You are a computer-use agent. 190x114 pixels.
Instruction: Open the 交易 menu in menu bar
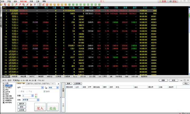[31, 1]
